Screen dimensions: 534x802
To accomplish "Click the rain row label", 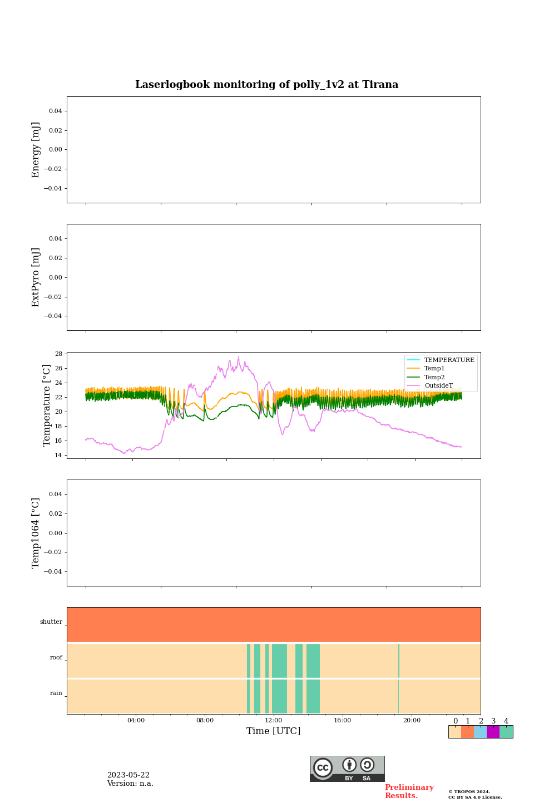I will [56, 693].
